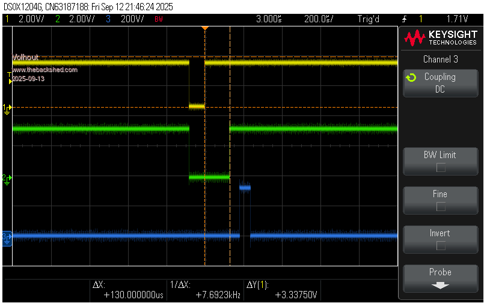
Task: Click the rising edge trigger icon
Action: click(x=404, y=19)
